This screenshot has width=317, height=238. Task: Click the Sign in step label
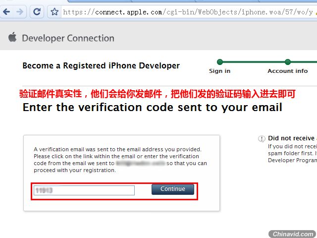(x=220, y=71)
